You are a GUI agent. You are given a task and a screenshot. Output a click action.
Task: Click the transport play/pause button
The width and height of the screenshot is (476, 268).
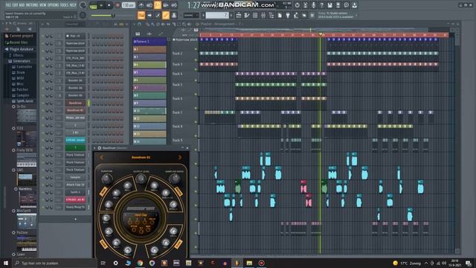point(101,5)
